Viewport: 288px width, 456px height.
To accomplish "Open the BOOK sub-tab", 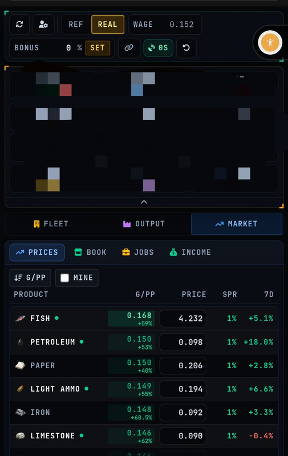I will pos(91,252).
